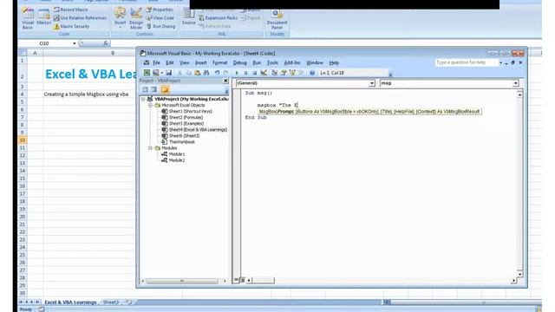The image size is (555, 312).
Task: Open the VBA Add-Ins menu
Action: 292,62
